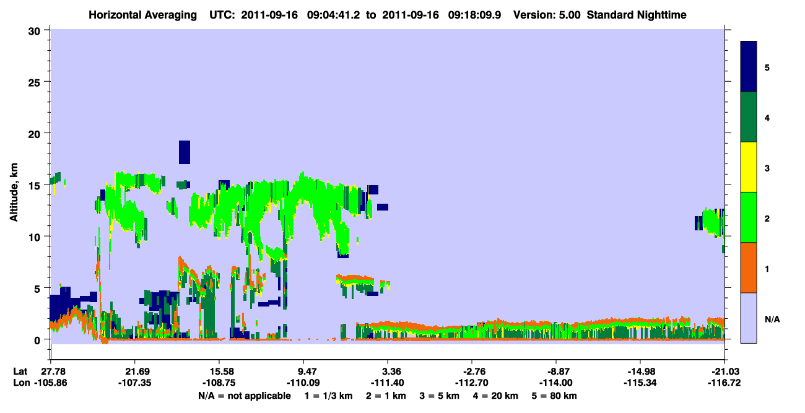Viewport: 805px width, 413px height.
Task: Click the latitude value -14.98
Action: tap(640, 372)
